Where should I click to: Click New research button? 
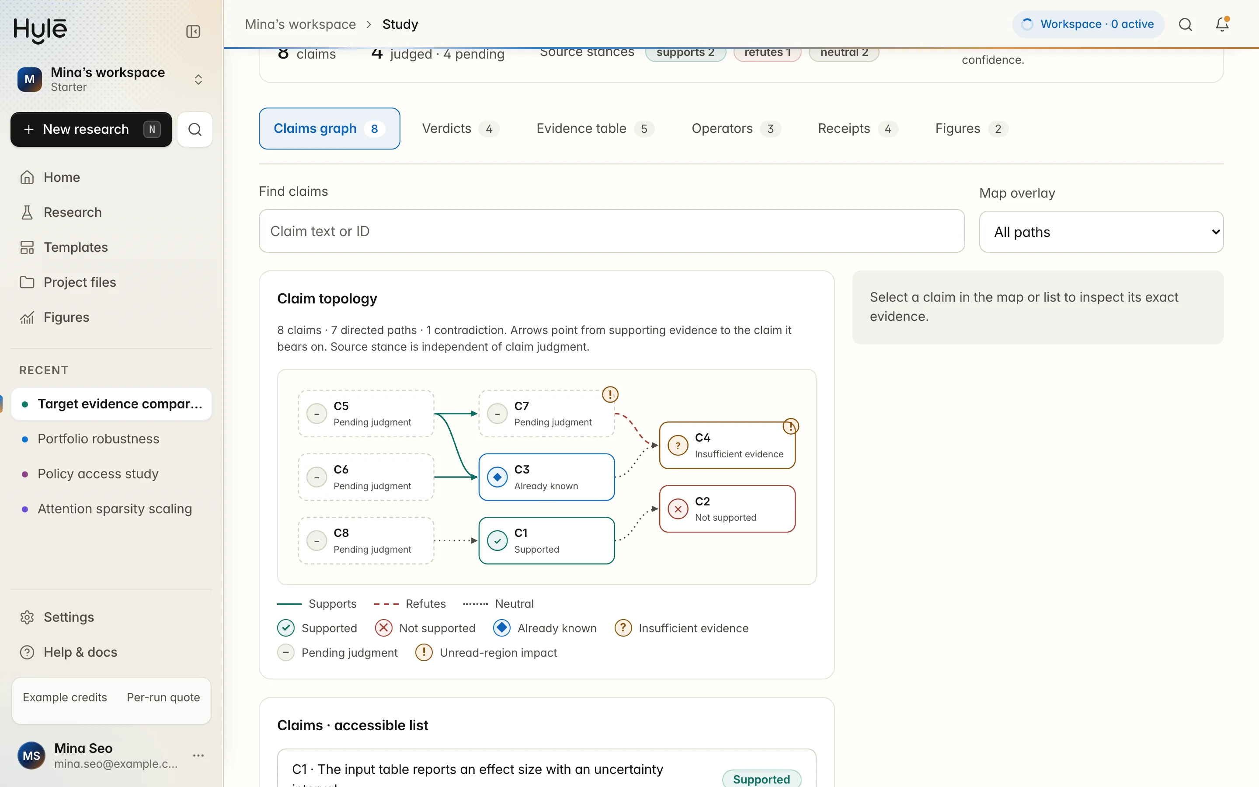coord(91,129)
